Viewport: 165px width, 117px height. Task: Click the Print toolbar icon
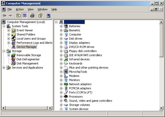point(32,16)
